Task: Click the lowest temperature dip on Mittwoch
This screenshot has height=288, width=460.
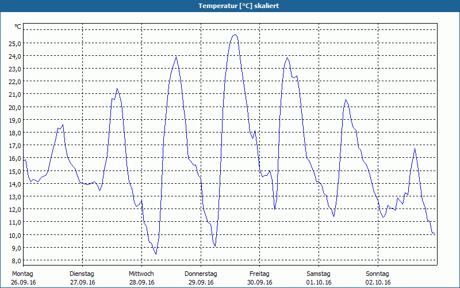Action: coord(156,253)
